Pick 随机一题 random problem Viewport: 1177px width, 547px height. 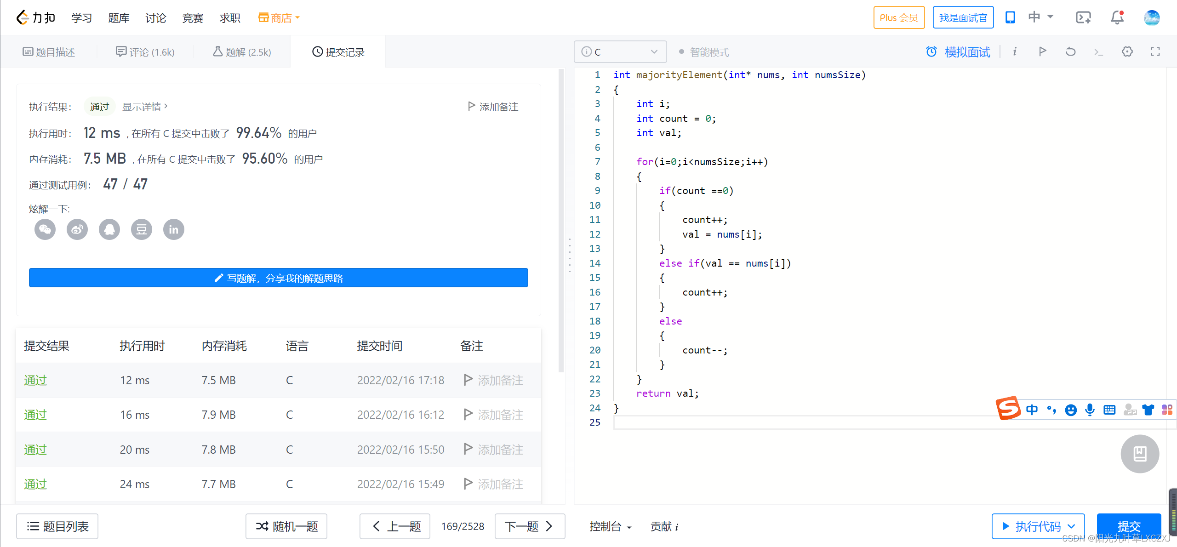[286, 526]
